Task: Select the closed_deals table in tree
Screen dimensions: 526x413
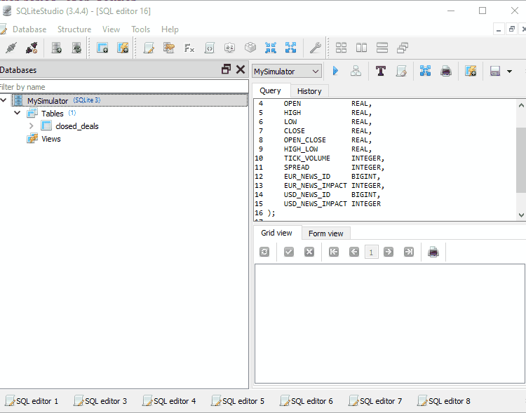Action: click(77, 126)
